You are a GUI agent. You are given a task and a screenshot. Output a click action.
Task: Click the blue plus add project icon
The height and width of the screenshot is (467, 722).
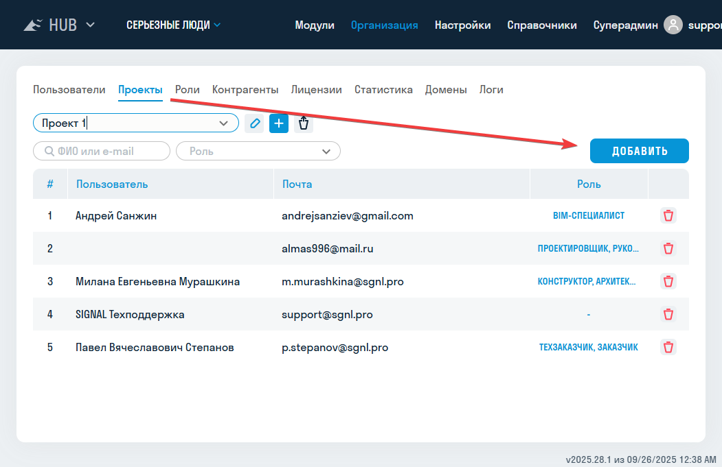(x=279, y=123)
